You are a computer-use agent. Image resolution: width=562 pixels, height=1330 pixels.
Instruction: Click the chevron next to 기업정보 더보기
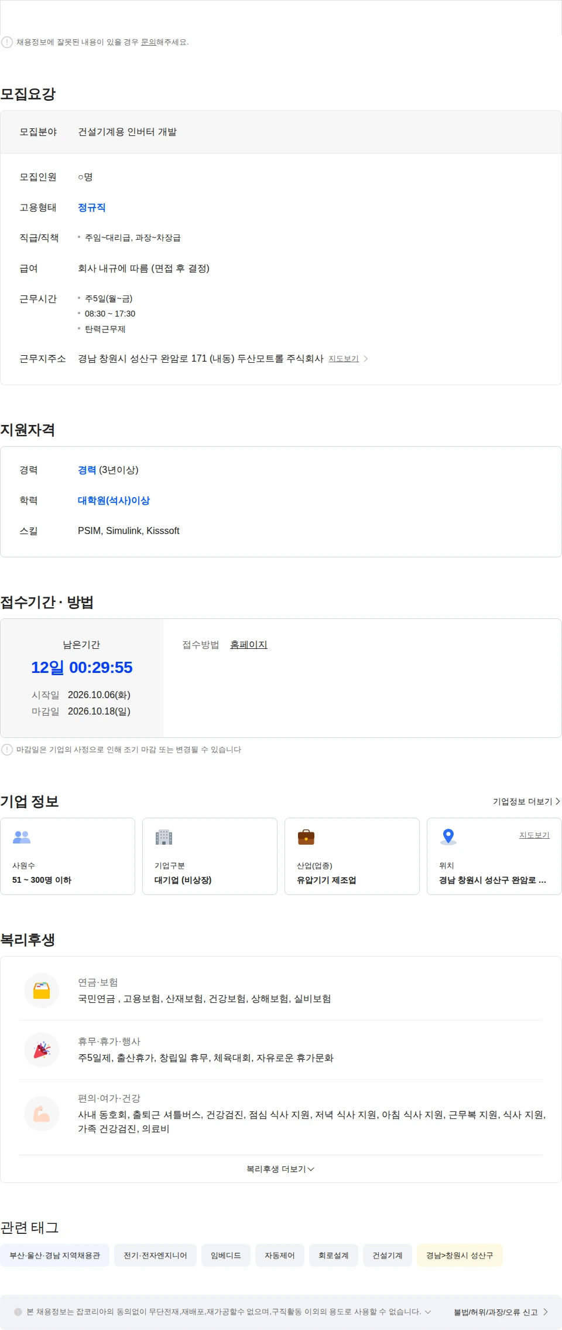[x=558, y=801]
